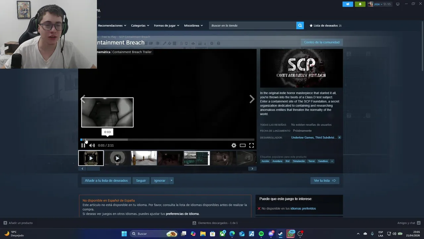
Task: Open Steam announcements megaphone icon
Action: (x=347, y=4)
